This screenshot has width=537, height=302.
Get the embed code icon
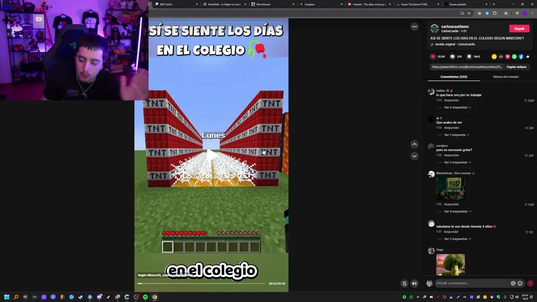coord(501,57)
